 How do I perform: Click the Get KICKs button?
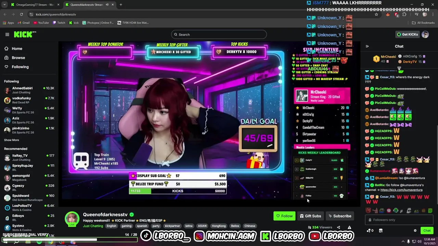(x=407, y=35)
